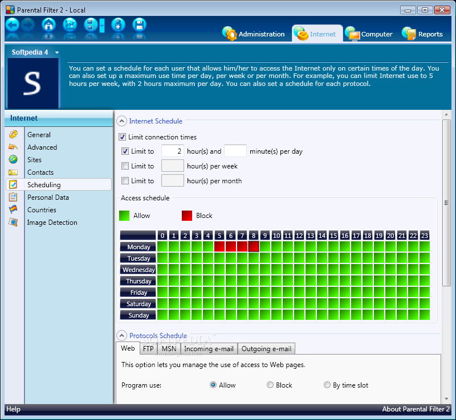Open the Contacts page
The image size is (456, 420).
click(x=40, y=172)
